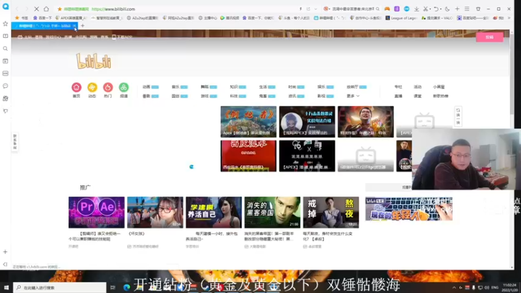This screenshot has width=521, height=293.
Task: Click the pink 投稿 upload button
Action: tap(490, 37)
